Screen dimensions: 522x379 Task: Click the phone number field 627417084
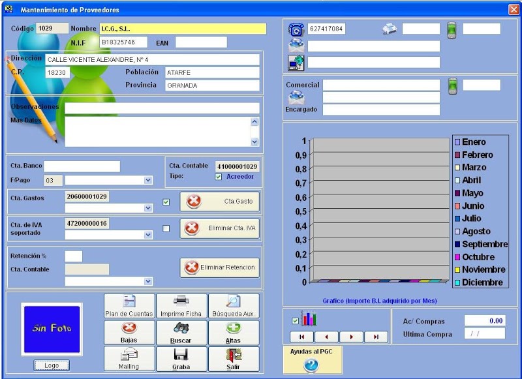click(x=326, y=29)
